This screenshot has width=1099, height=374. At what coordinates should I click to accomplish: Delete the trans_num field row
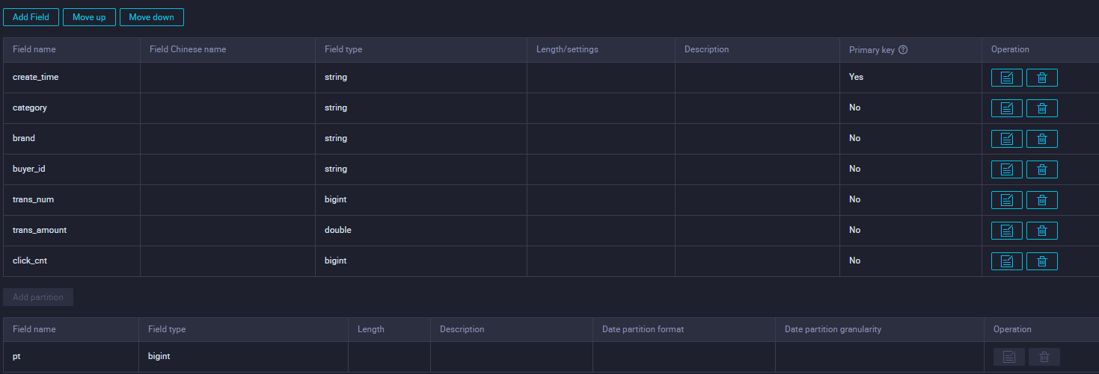tap(1041, 200)
